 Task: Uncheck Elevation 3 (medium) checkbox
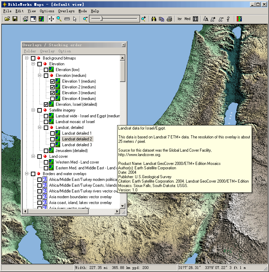[x=53, y=93]
